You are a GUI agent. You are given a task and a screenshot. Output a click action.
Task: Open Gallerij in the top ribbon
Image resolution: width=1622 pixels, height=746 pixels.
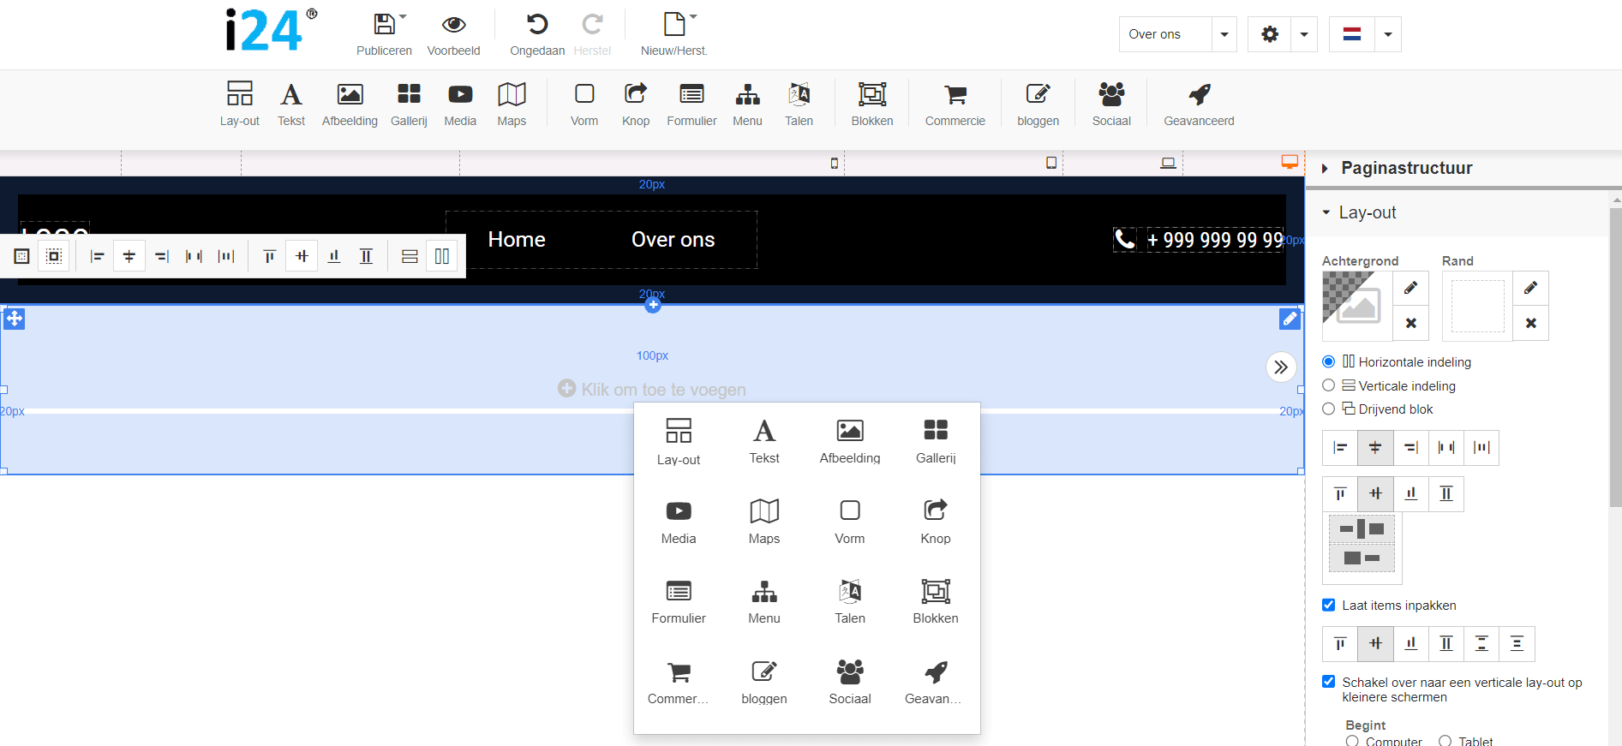click(x=409, y=104)
